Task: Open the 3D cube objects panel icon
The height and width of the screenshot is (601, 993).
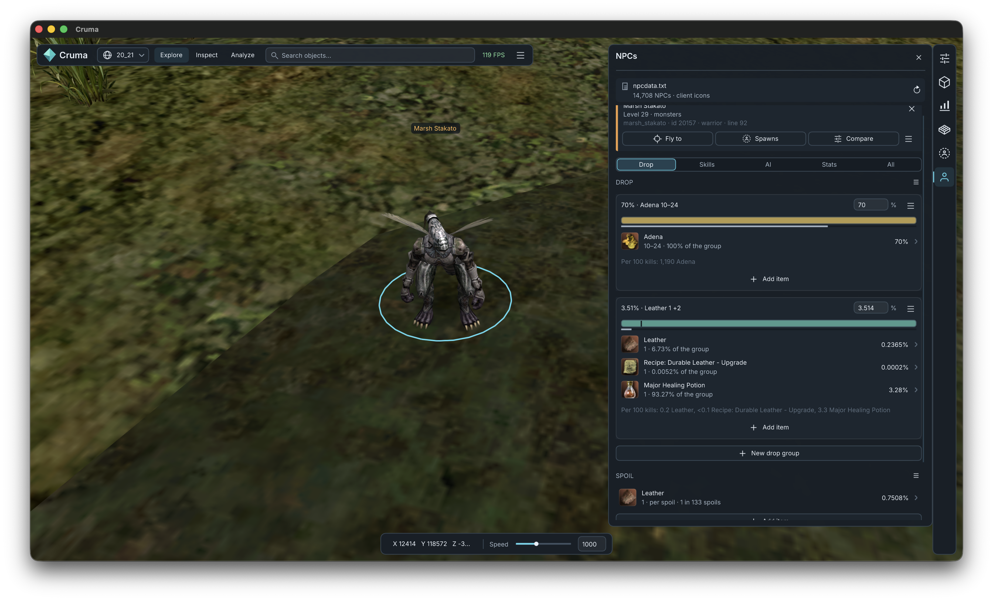Action: coord(944,83)
